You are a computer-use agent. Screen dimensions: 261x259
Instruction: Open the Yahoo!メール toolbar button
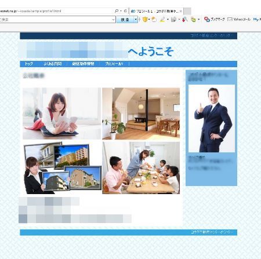(239, 19)
